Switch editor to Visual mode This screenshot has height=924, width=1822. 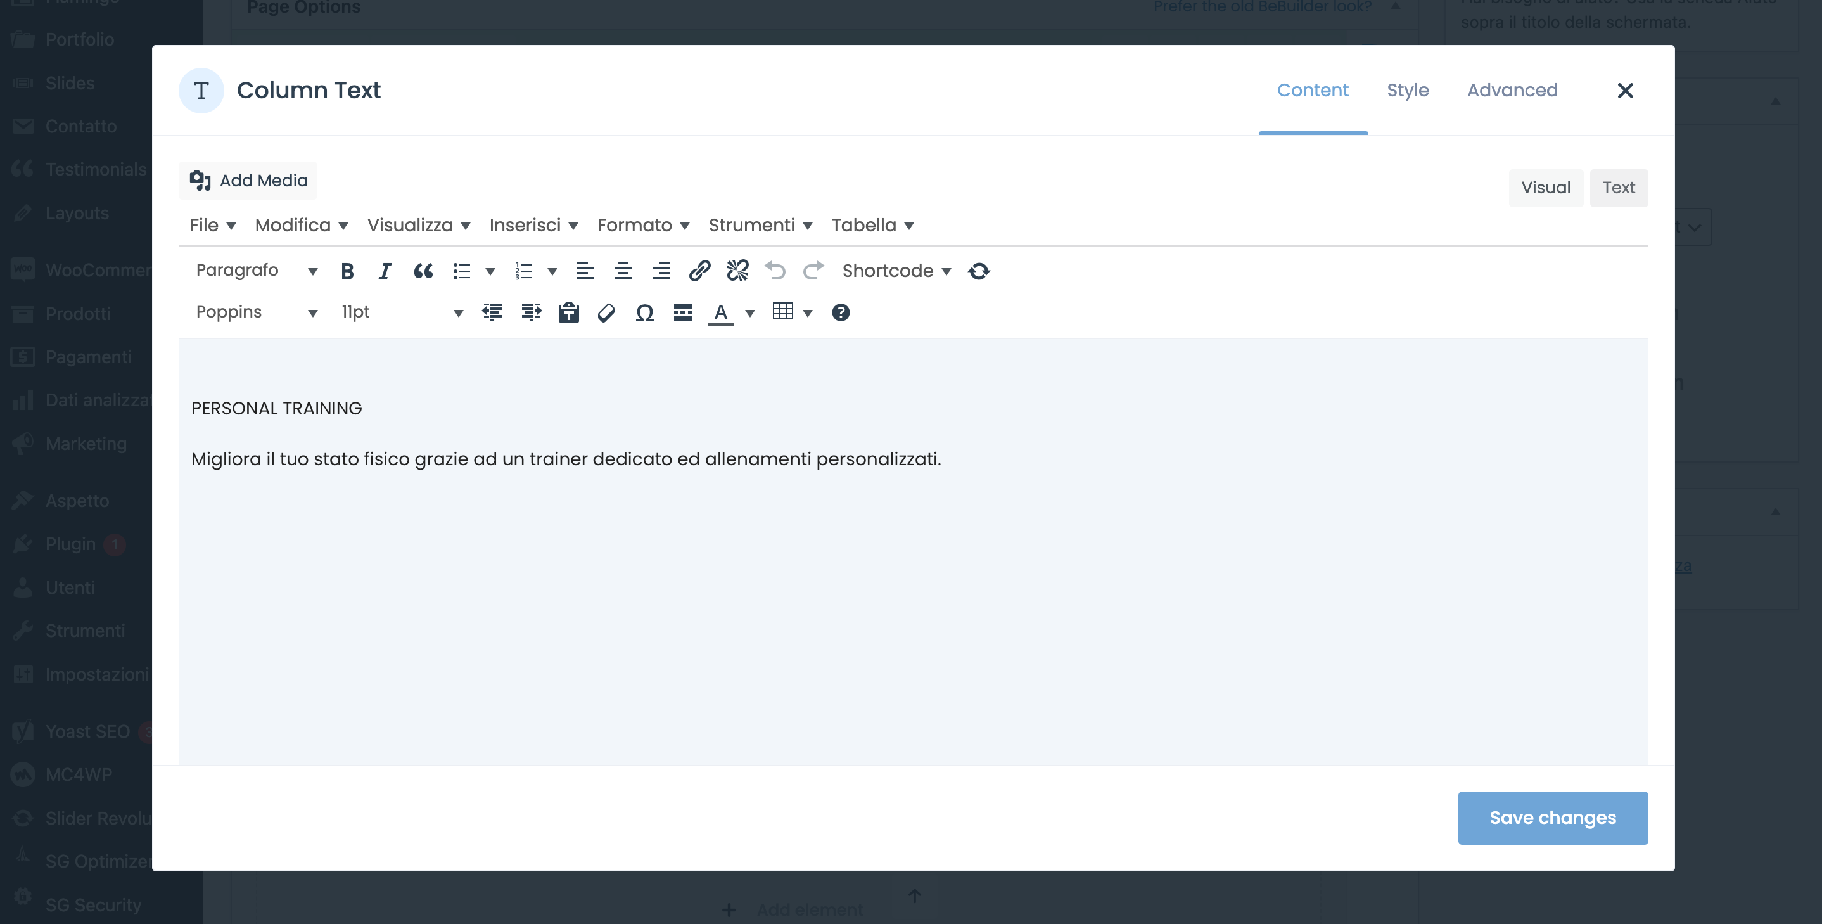[x=1545, y=188]
